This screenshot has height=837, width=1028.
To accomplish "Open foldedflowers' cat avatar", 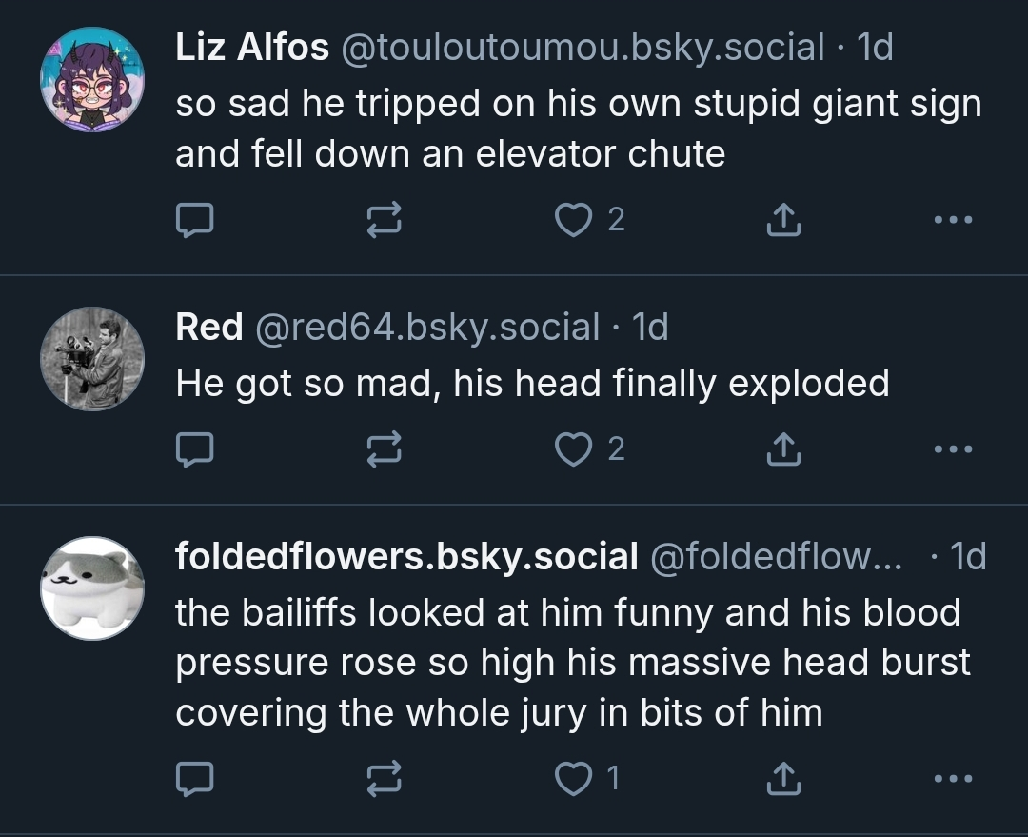I will 92,588.
